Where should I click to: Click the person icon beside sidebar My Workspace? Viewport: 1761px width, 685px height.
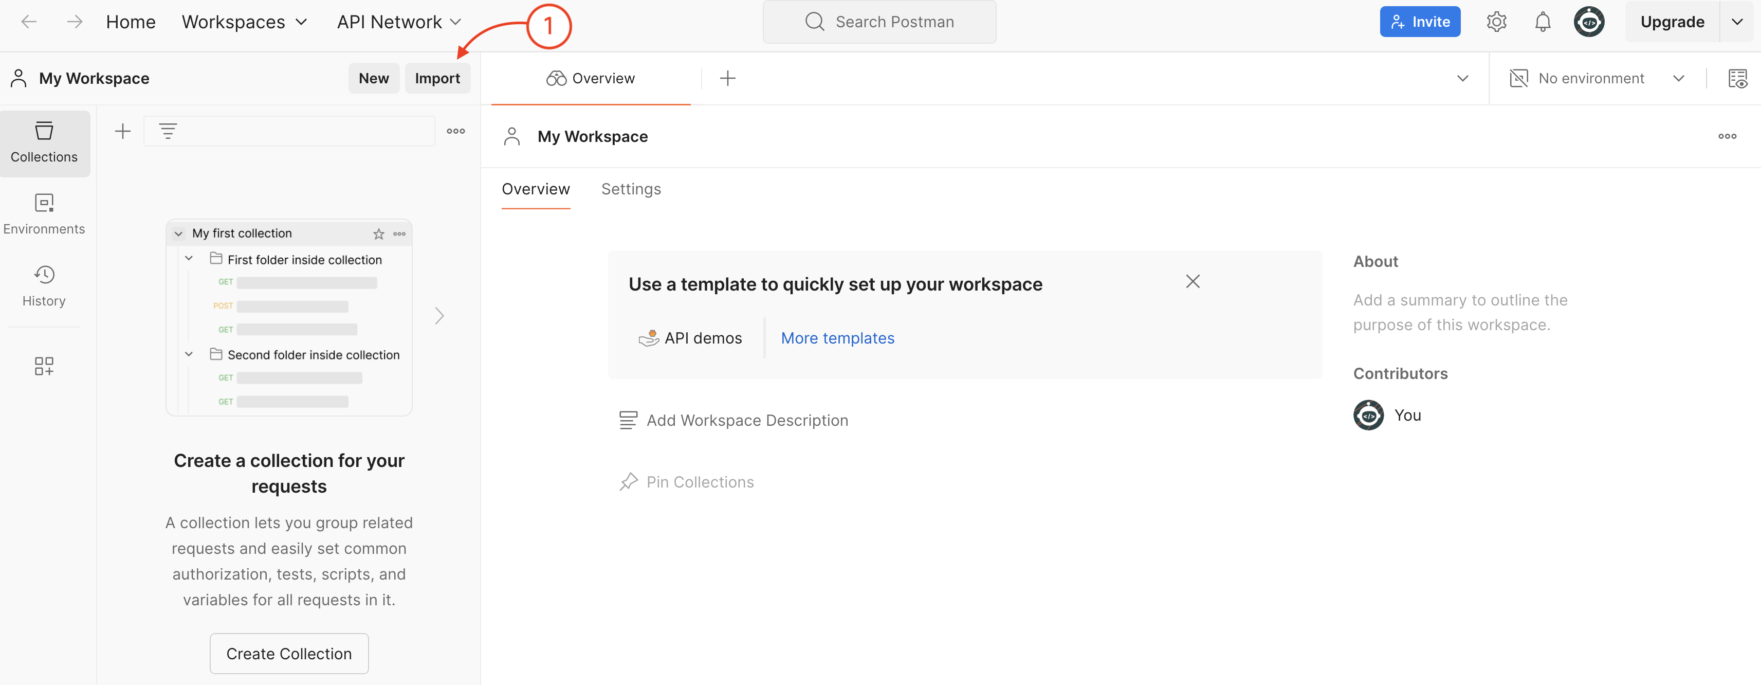[x=19, y=79]
